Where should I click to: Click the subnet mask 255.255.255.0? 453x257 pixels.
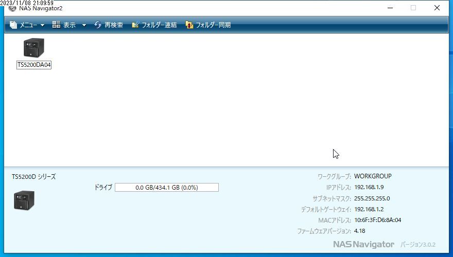tap(372, 198)
